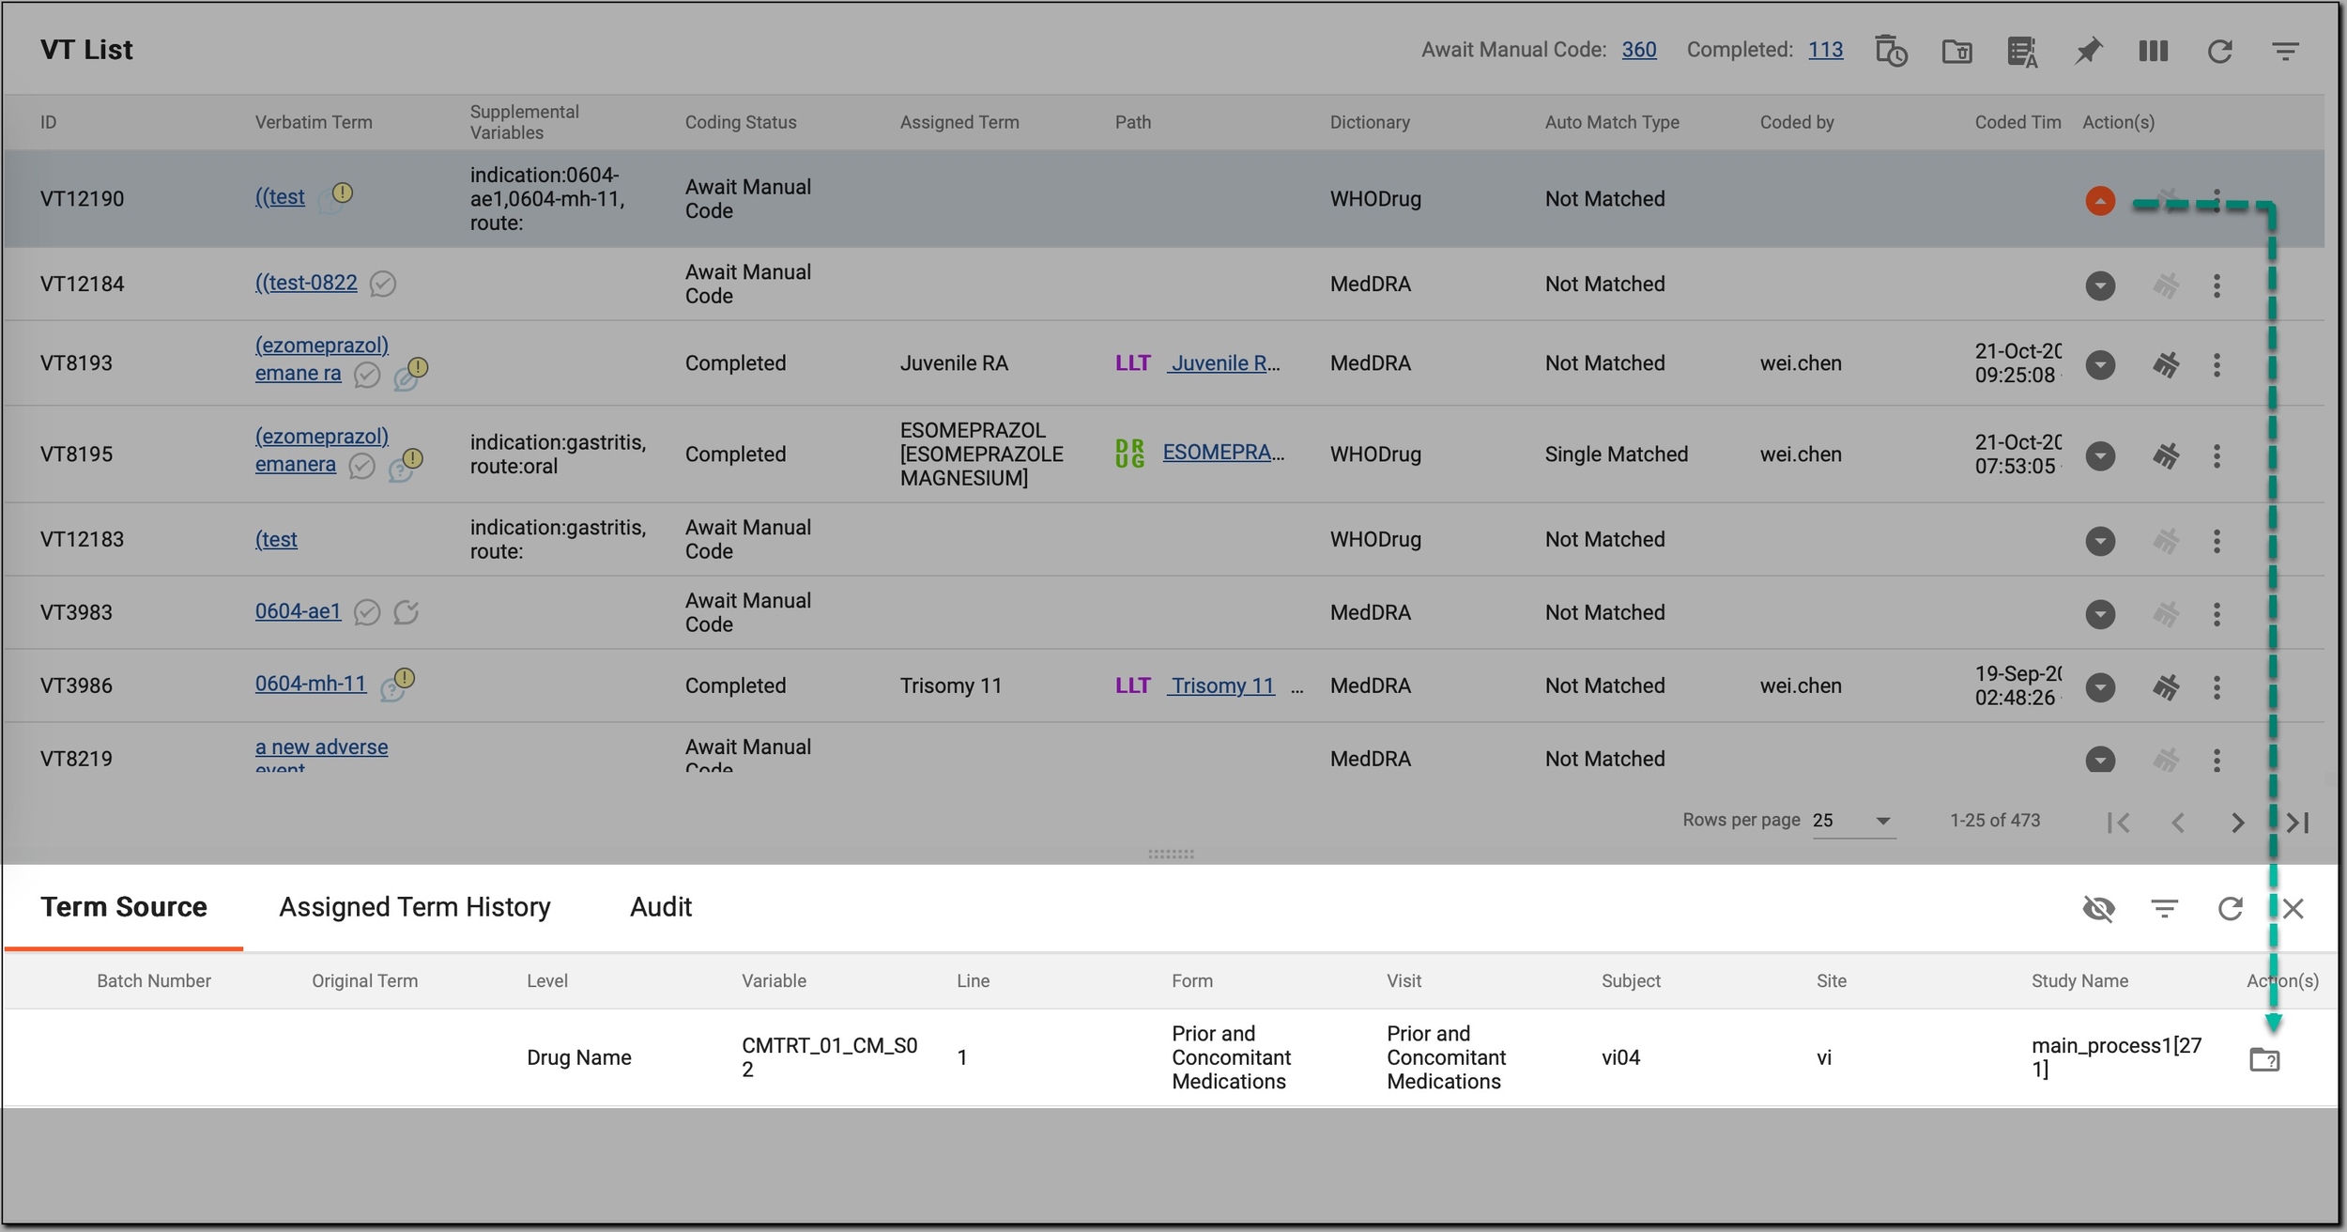The width and height of the screenshot is (2347, 1232).
Task: Open the 0604-mh-11 verbatim term link
Action: click(x=311, y=684)
